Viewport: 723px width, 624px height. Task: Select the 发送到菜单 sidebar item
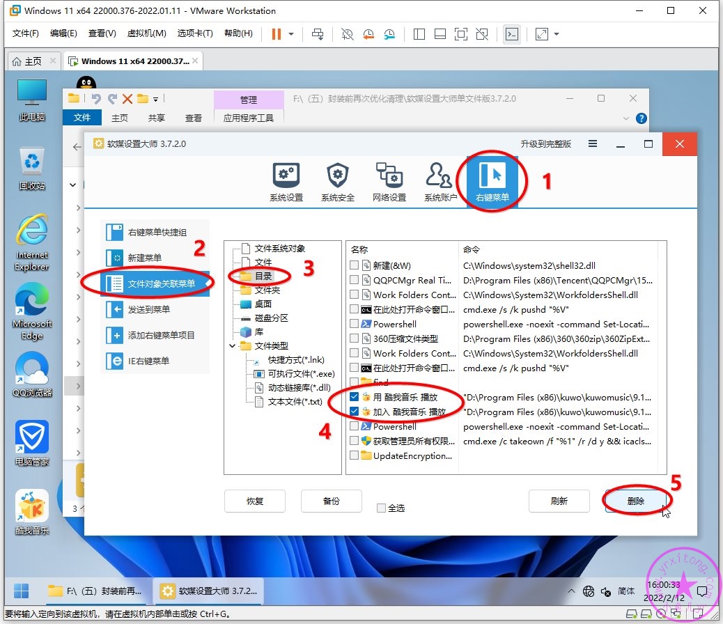click(x=155, y=309)
